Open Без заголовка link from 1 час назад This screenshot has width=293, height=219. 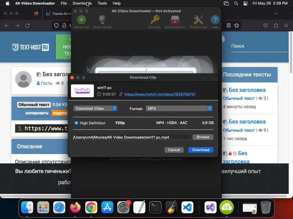(x=247, y=121)
